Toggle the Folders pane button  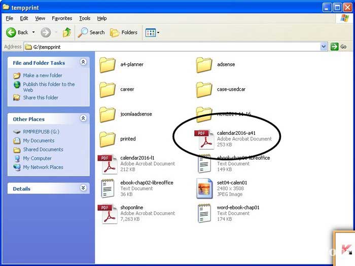(124, 32)
